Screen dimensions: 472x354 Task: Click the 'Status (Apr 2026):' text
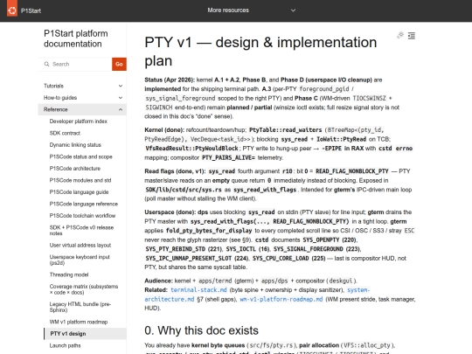pyautogui.click(x=169, y=80)
